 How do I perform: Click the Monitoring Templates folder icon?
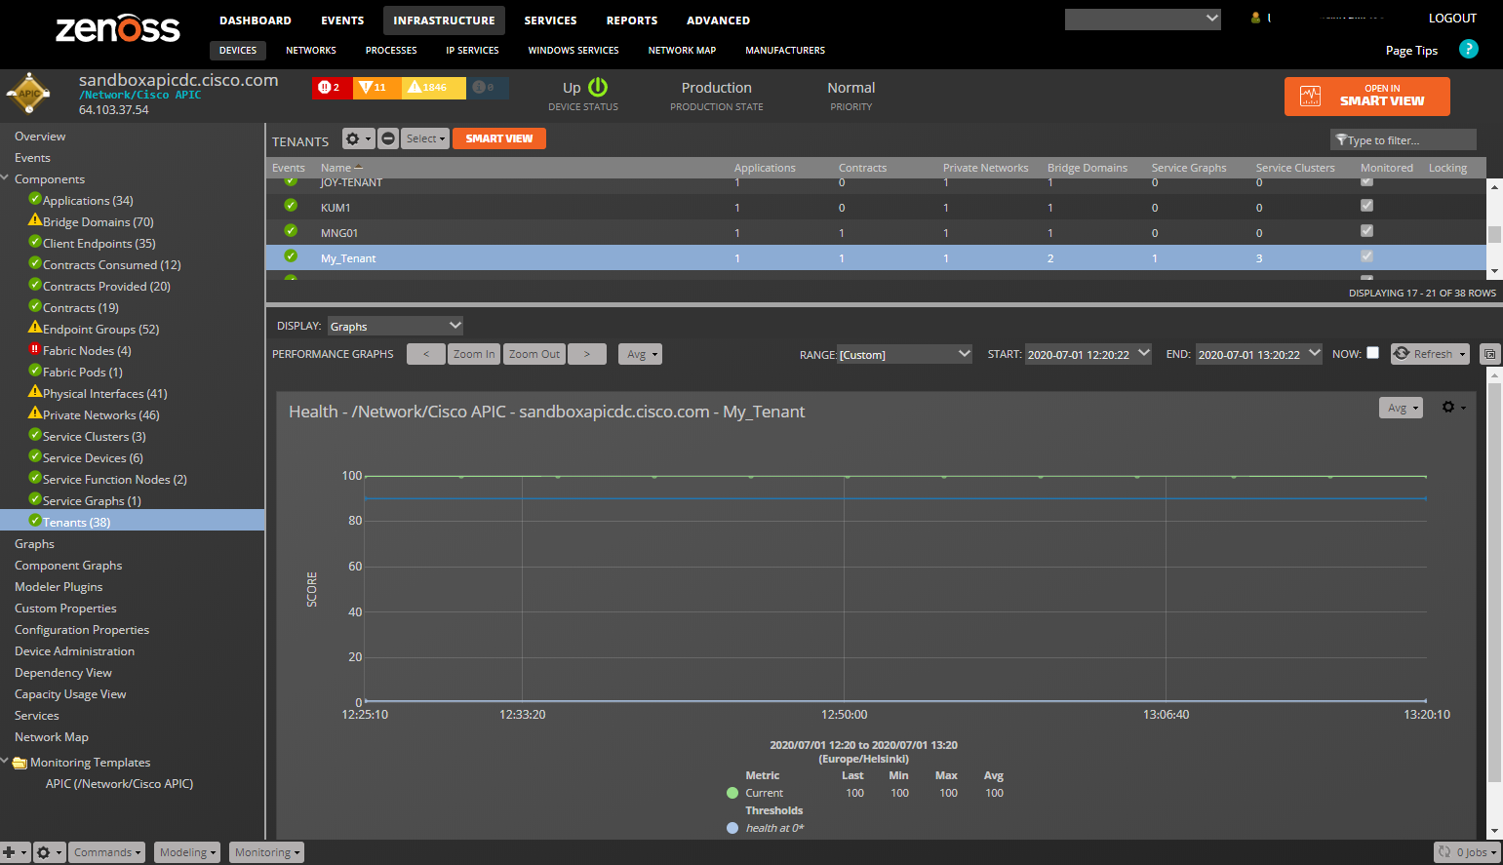(x=20, y=763)
